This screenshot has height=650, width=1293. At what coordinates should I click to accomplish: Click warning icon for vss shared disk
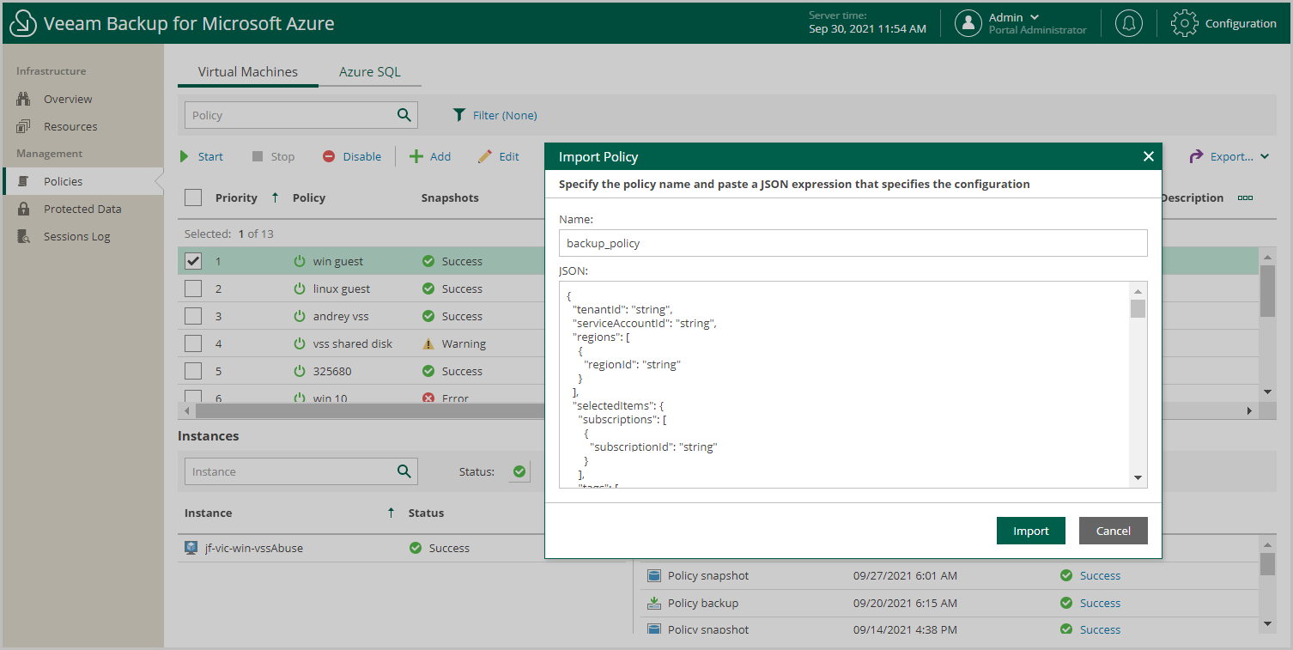tap(428, 343)
